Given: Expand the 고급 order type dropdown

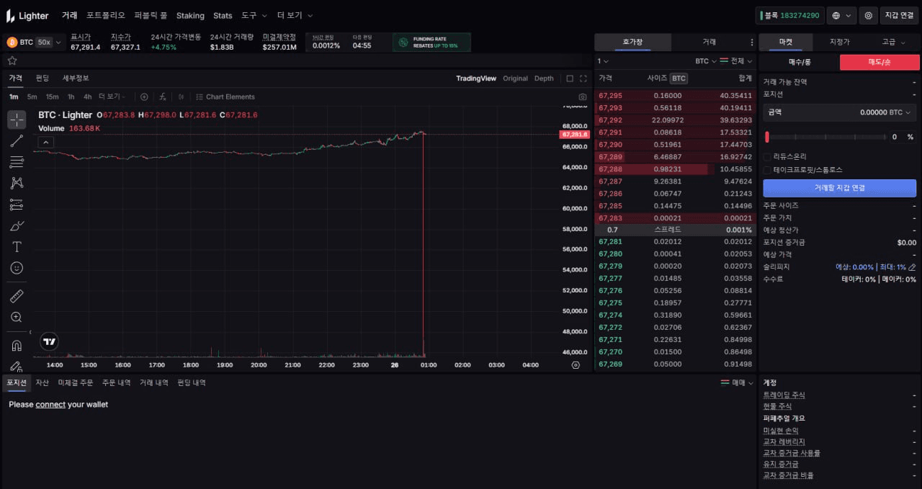Looking at the screenshot, I should [x=893, y=42].
